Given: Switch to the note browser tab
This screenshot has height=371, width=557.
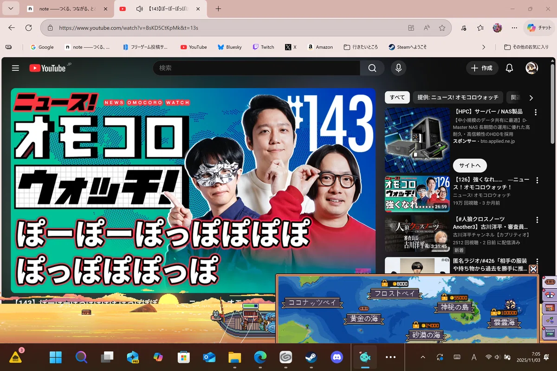Looking at the screenshot, I should [68, 9].
